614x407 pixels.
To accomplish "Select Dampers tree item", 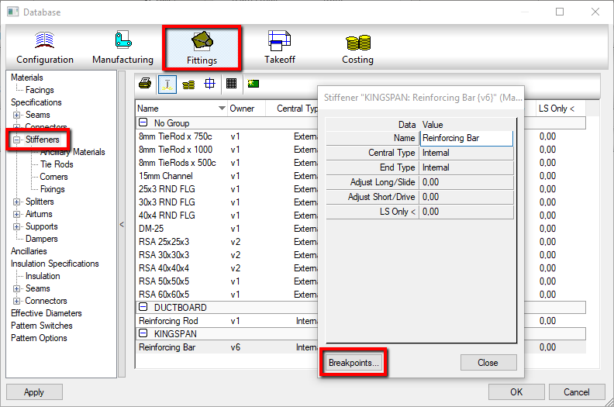I will 42,239.
